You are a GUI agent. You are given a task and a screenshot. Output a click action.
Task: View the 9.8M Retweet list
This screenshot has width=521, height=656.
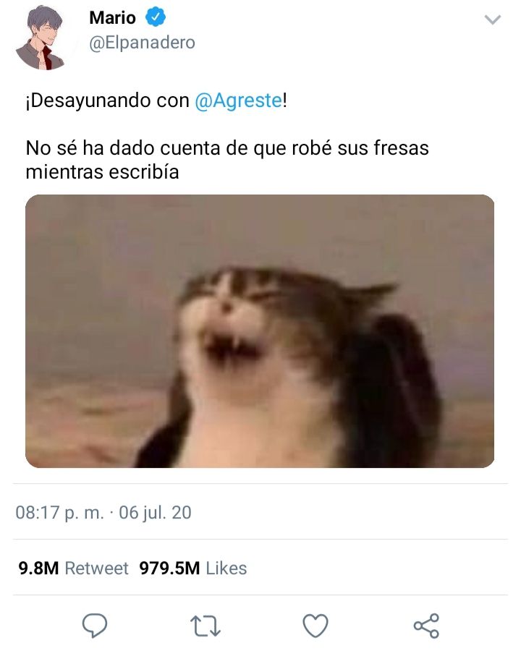73,568
